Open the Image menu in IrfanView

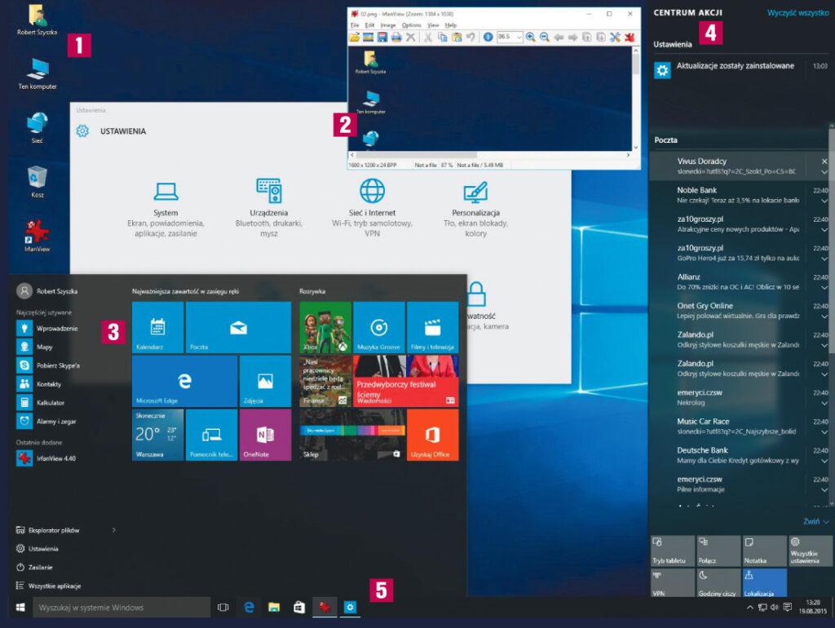(389, 24)
